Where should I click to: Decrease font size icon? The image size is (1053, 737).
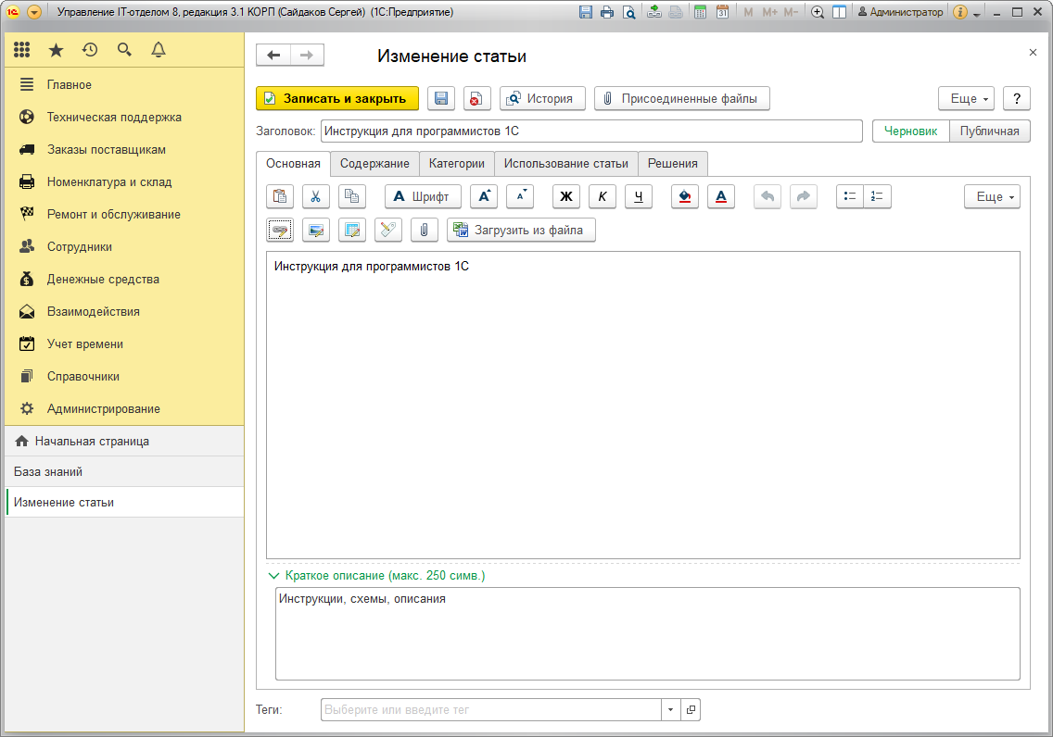pyautogui.click(x=520, y=196)
